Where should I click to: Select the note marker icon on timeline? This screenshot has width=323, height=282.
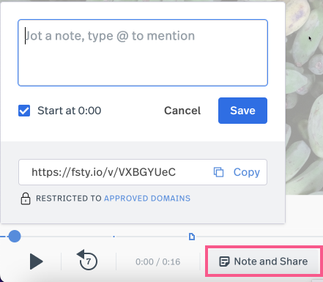192,237
